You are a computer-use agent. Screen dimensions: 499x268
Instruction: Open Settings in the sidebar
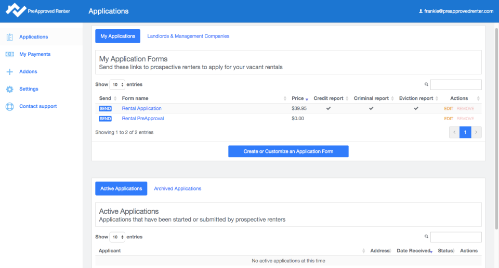[29, 89]
